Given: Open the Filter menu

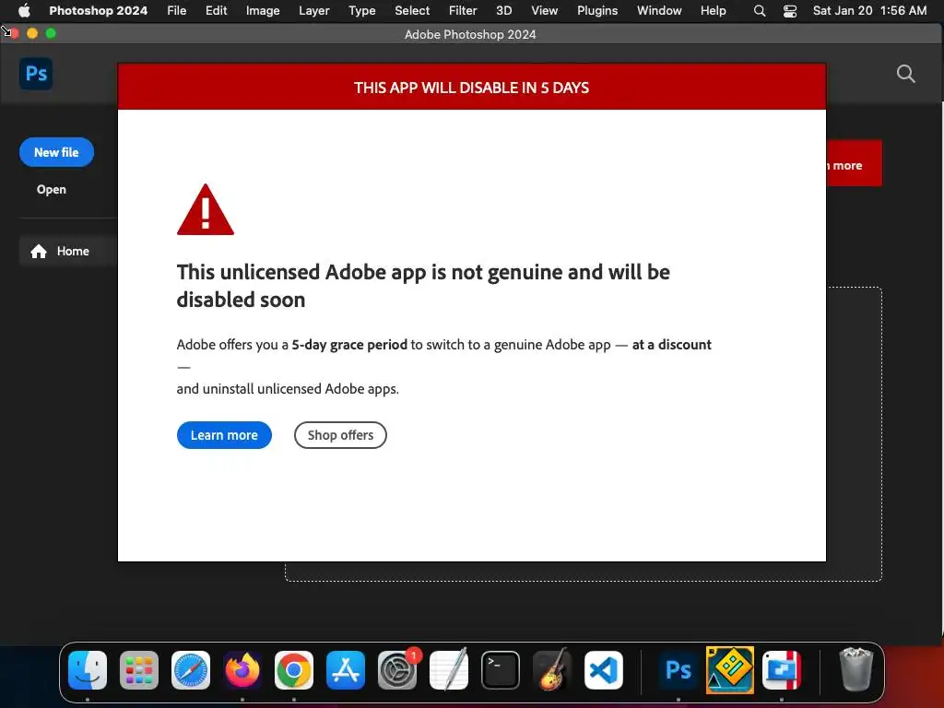Looking at the screenshot, I should coord(463,11).
